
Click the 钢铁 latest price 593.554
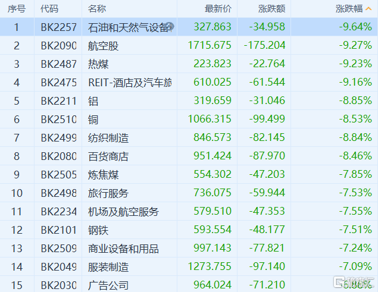pos(213,230)
